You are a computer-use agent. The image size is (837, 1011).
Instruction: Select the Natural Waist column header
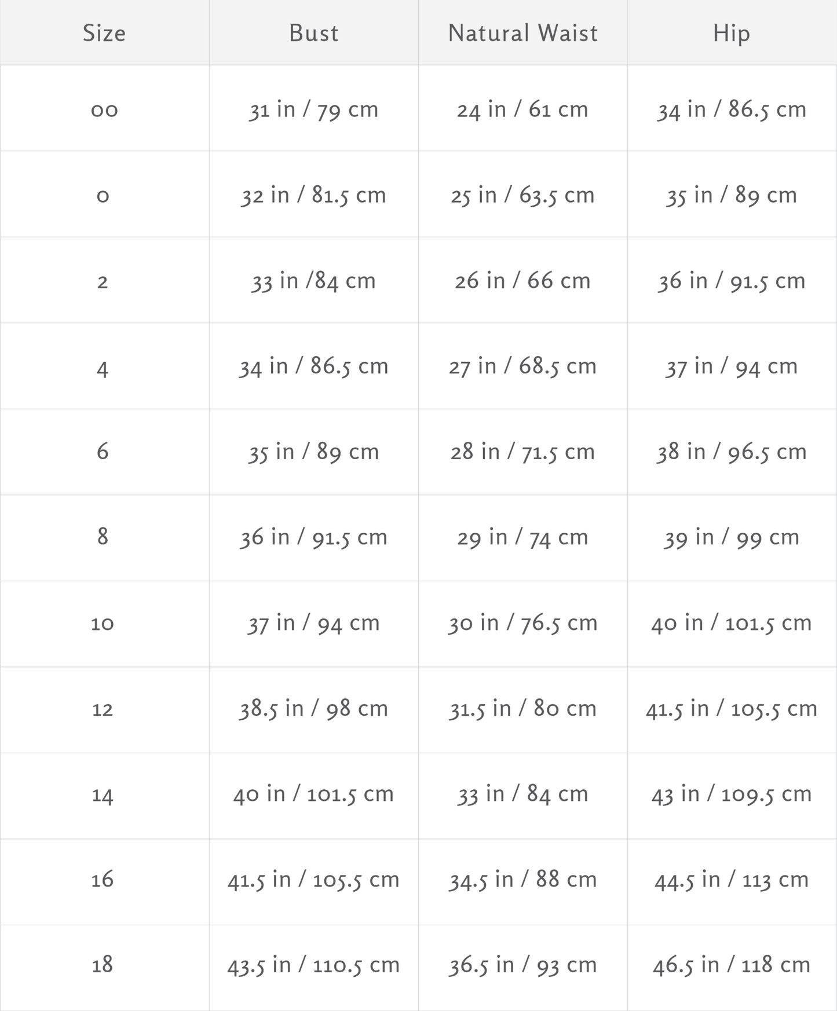pos(522,33)
